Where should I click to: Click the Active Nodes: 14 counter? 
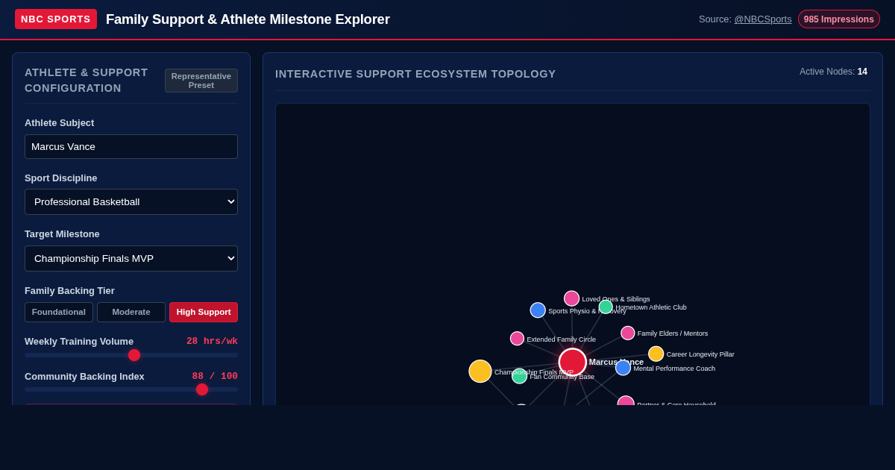[833, 72]
